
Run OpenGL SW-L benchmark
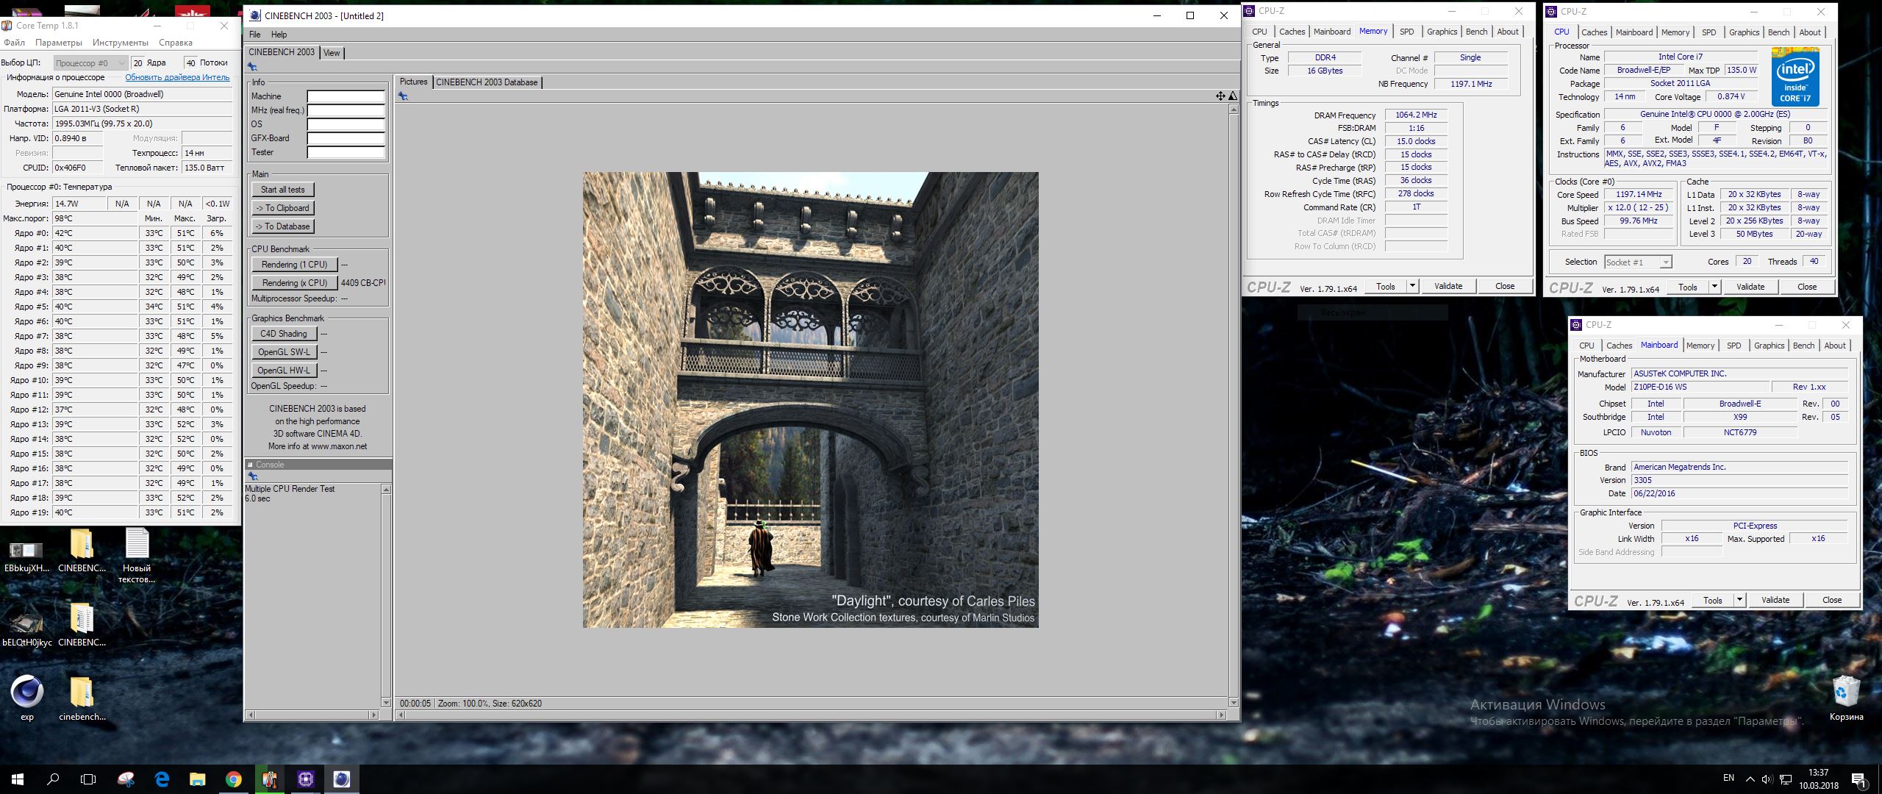coord(284,352)
